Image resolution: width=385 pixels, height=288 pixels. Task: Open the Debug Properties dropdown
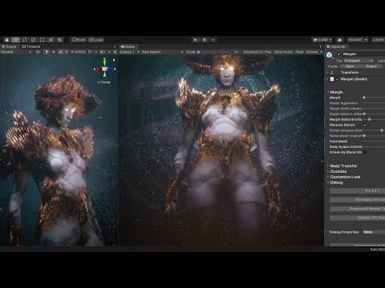pyautogui.click(x=374, y=232)
